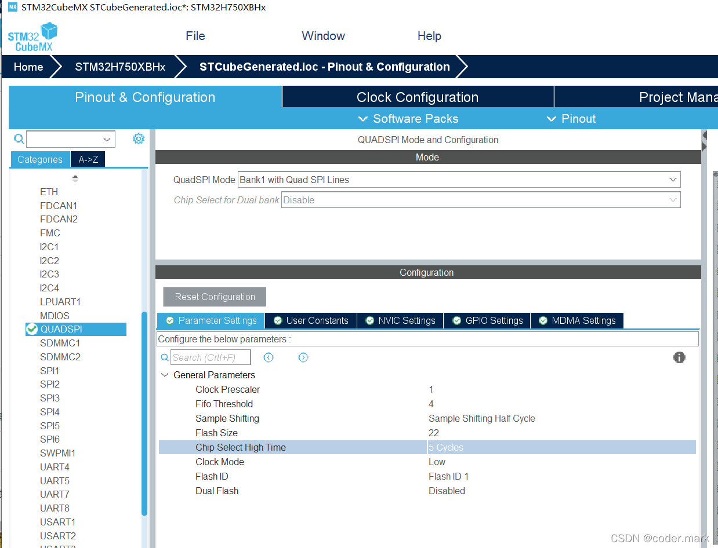This screenshot has width=718, height=548.
Task: Click the green check on QUADSPI
Action: pos(32,329)
